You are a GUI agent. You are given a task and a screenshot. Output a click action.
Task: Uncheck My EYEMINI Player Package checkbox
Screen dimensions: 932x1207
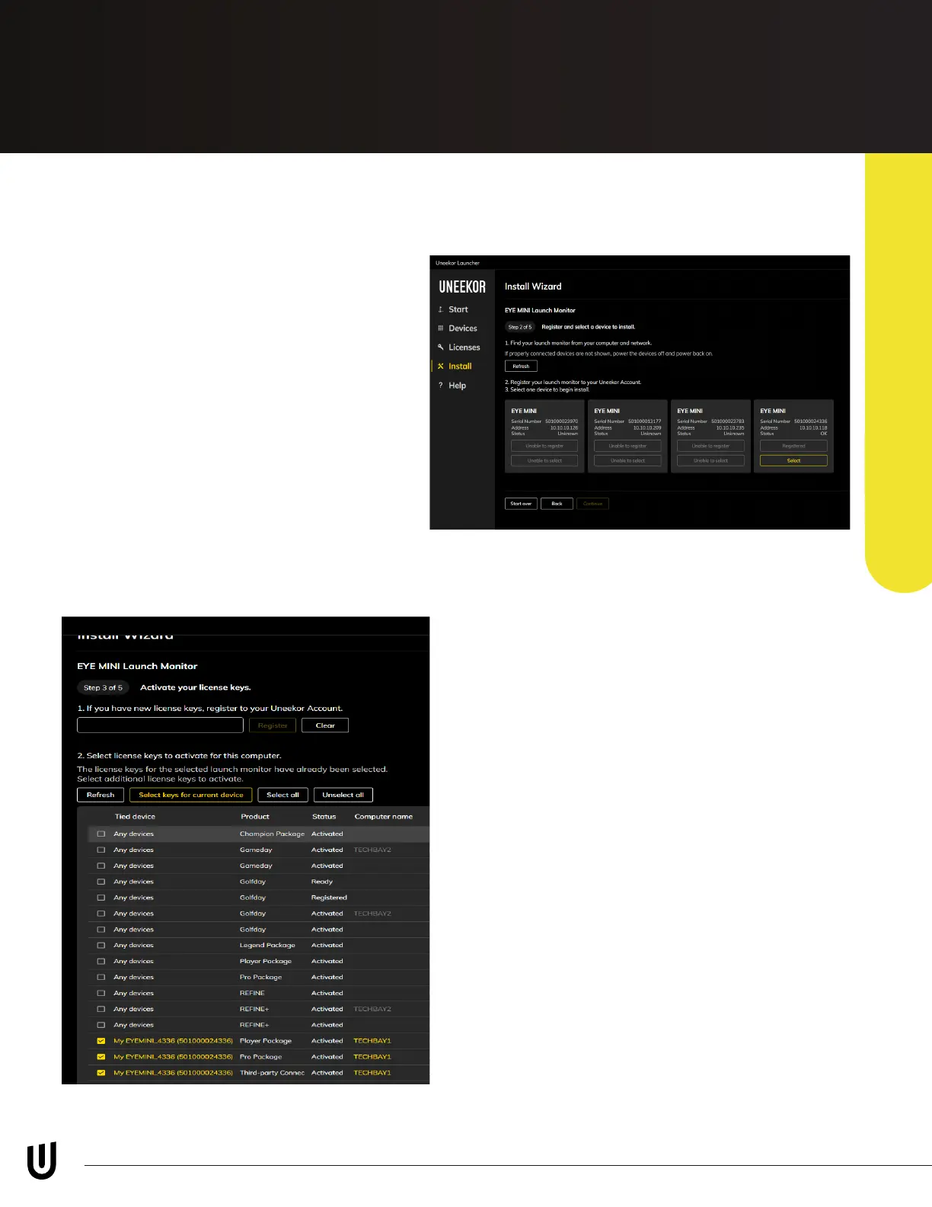click(x=101, y=1041)
